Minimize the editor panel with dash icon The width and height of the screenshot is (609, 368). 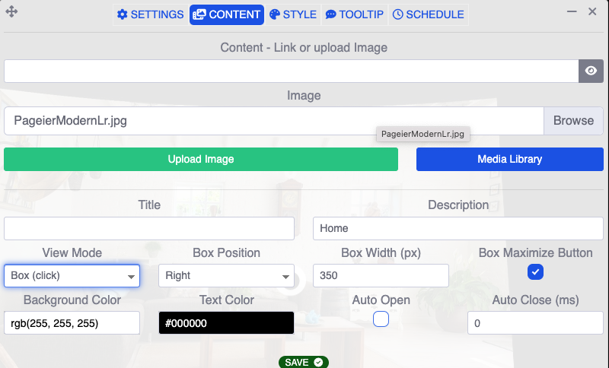pos(572,11)
